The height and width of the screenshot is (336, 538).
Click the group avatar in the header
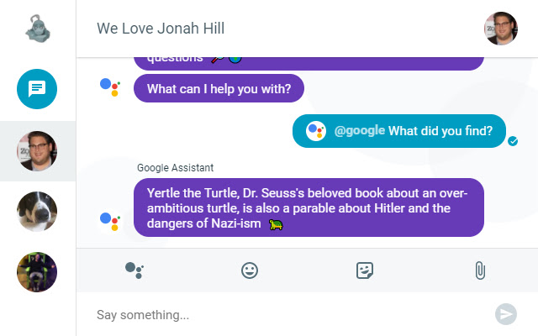pos(501,29)
